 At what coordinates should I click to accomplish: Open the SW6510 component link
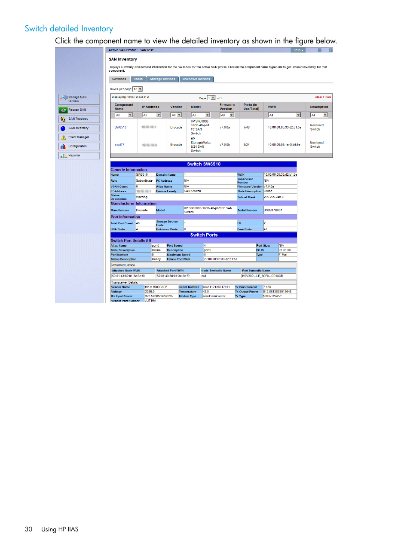120,128
